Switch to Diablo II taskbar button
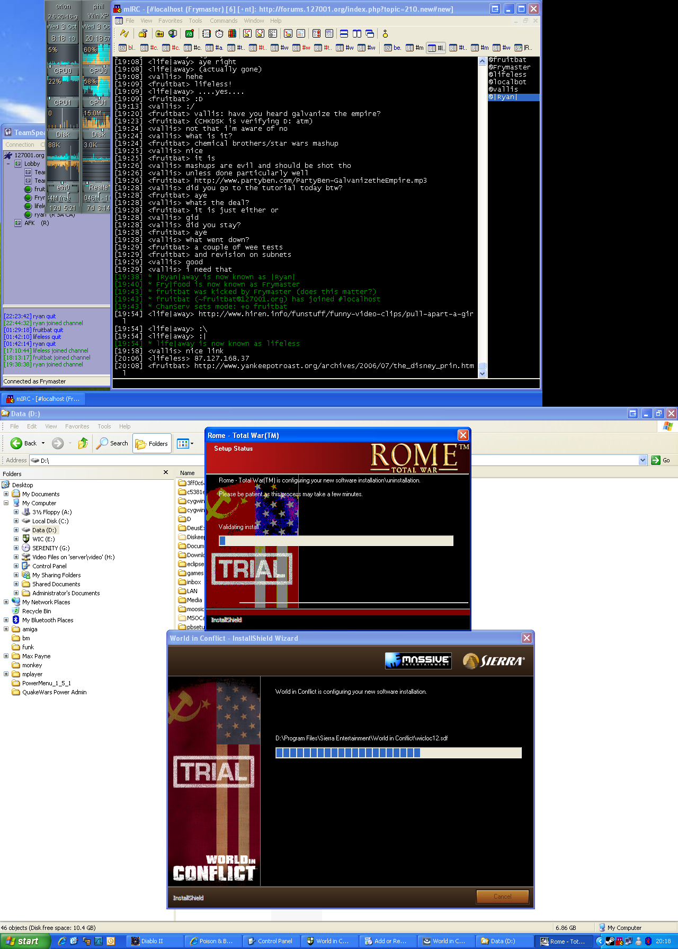 [155, 941]
